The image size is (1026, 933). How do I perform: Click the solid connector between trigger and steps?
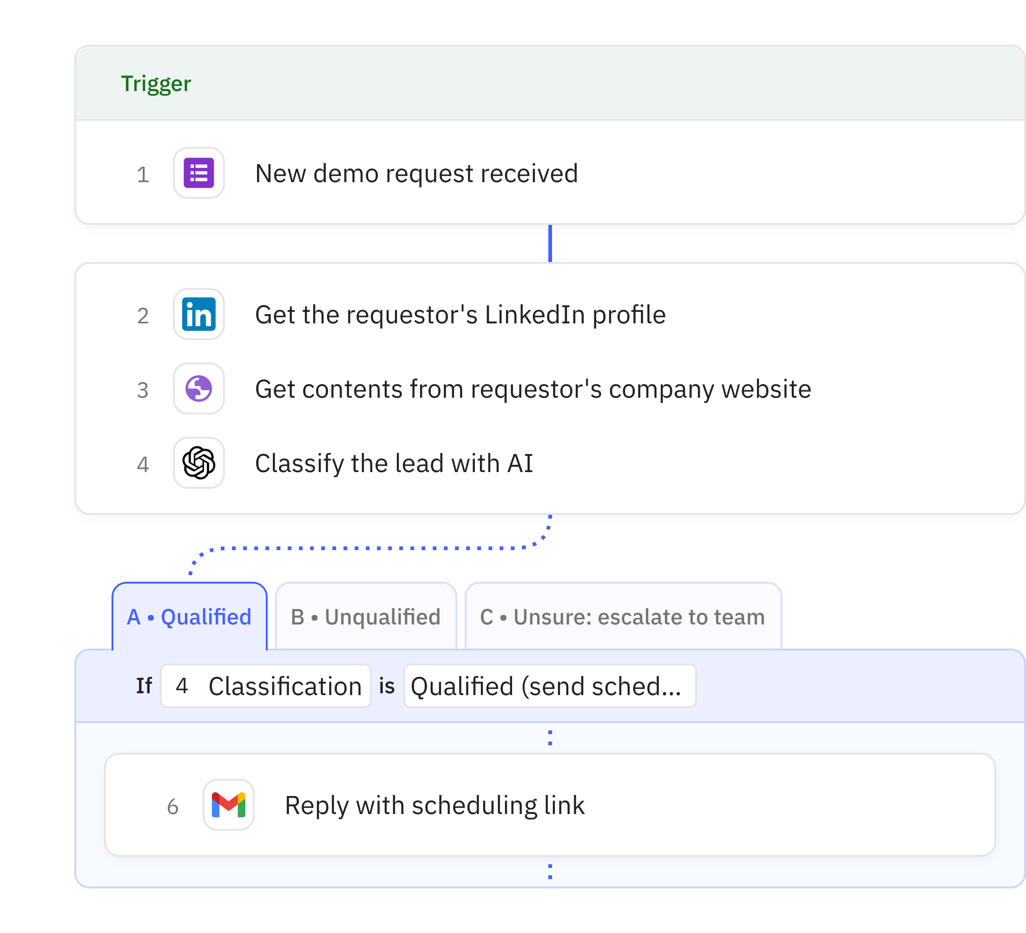pyautogui.click(x=550, y=243)
